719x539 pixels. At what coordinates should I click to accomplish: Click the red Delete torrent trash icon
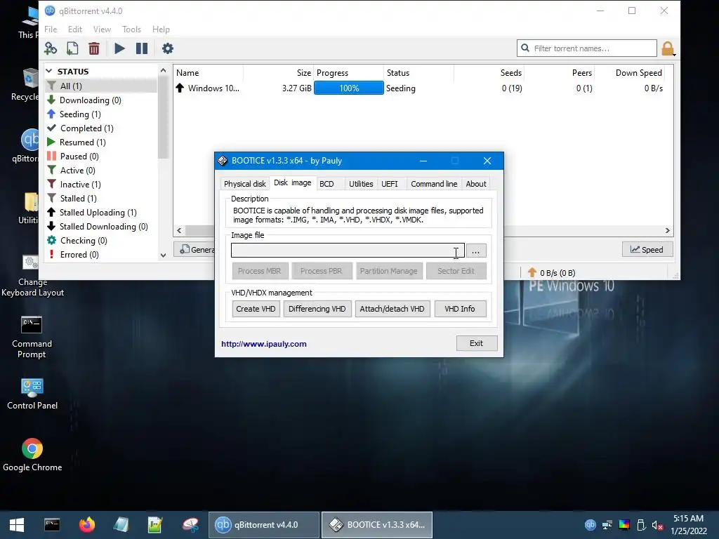(94, 48)
